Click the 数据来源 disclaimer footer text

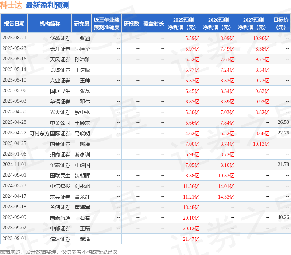coord(59,252)
